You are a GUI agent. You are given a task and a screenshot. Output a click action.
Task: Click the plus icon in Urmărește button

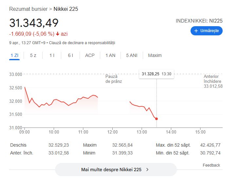(x=196, y=31)
